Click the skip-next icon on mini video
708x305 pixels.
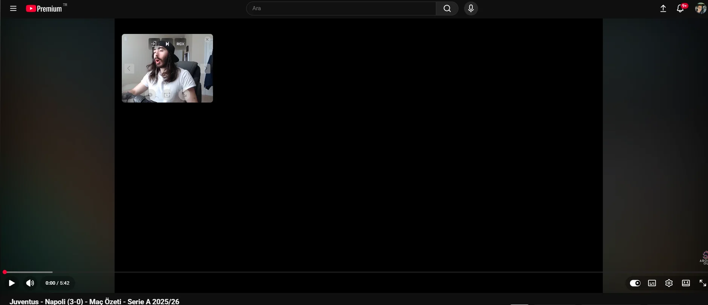pyautogui.click(x=167, y=44)
